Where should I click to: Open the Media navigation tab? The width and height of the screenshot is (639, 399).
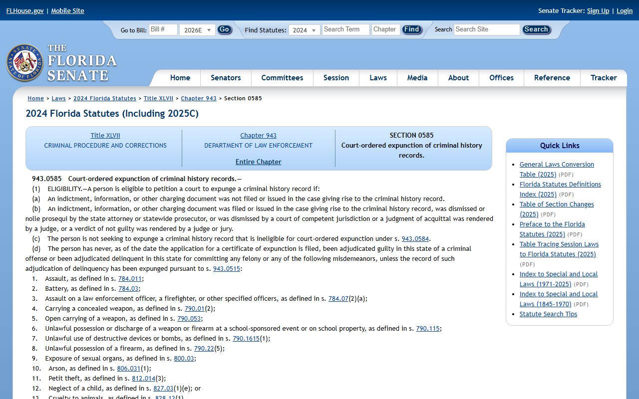pos(417,78)
